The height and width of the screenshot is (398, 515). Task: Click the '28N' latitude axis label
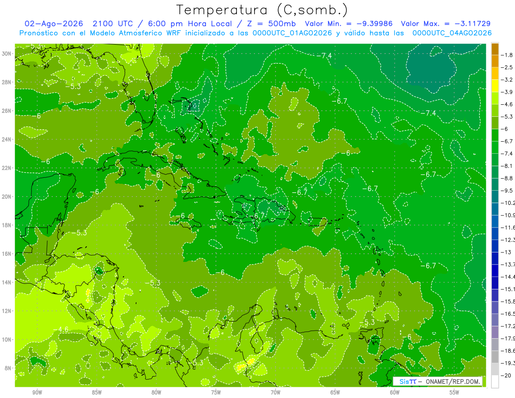pyautogui.click(x=7, y=82)
